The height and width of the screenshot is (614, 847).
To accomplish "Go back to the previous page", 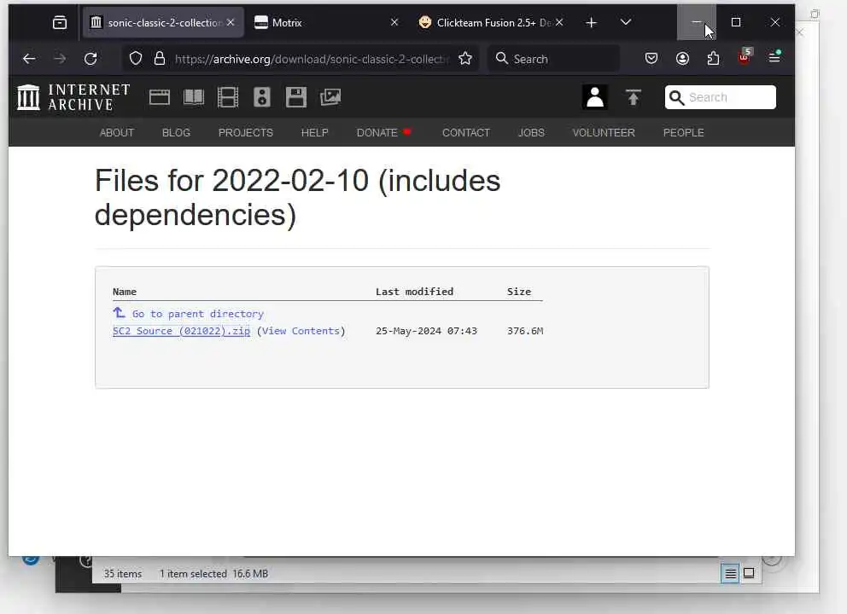I will point(29,59).
